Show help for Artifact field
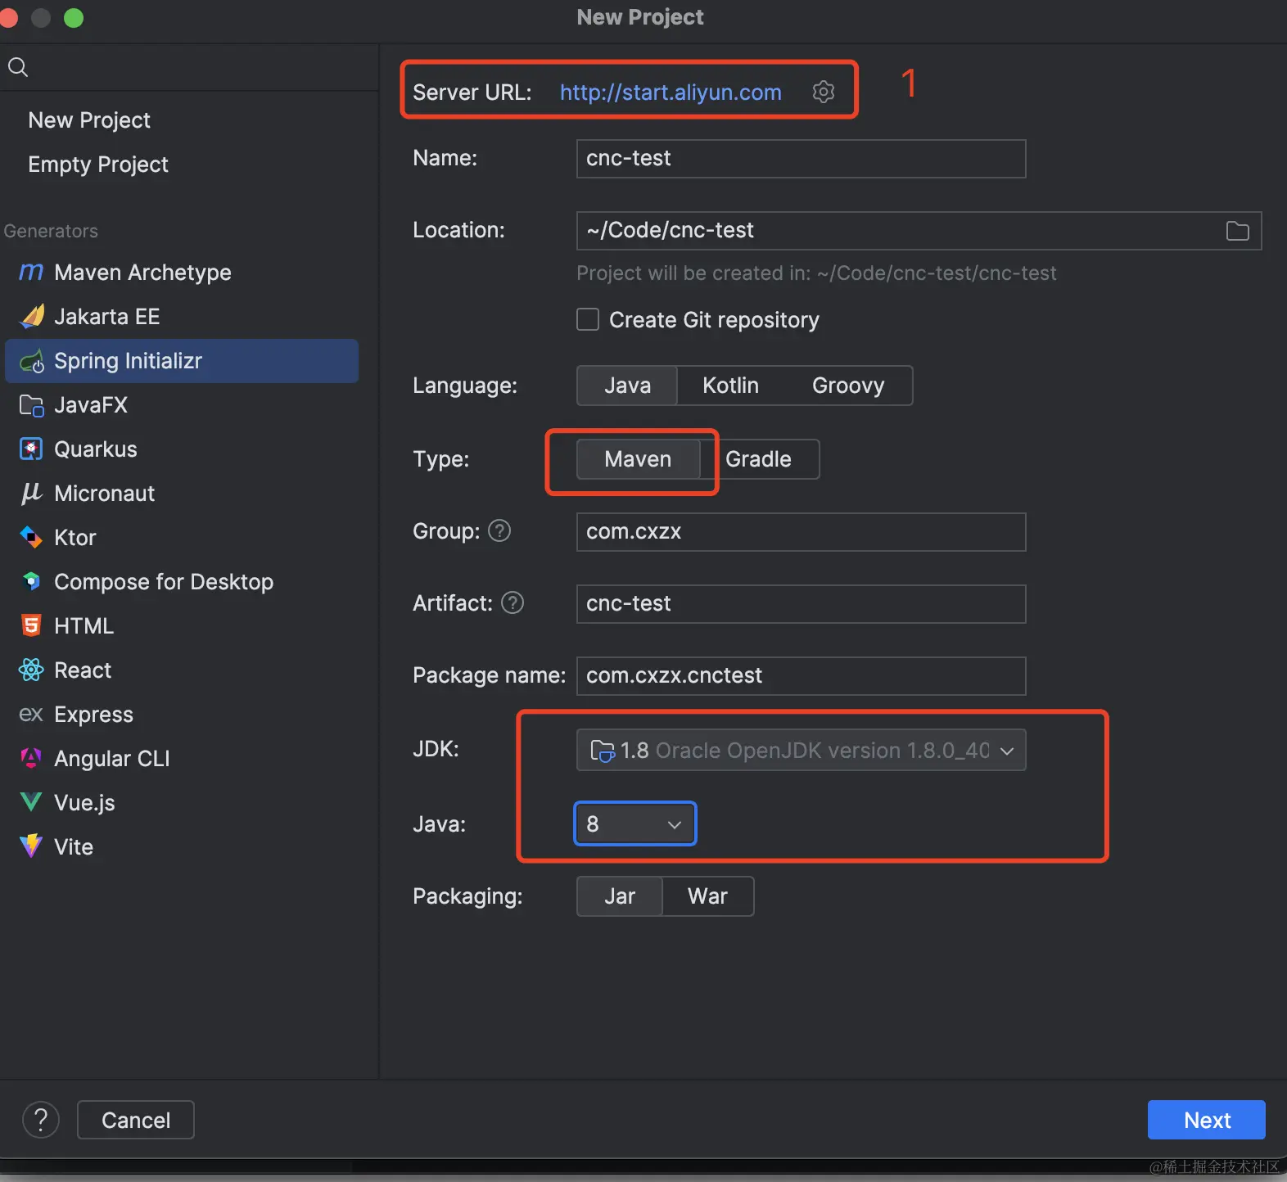1287x1182 pixels. [513, 602]
